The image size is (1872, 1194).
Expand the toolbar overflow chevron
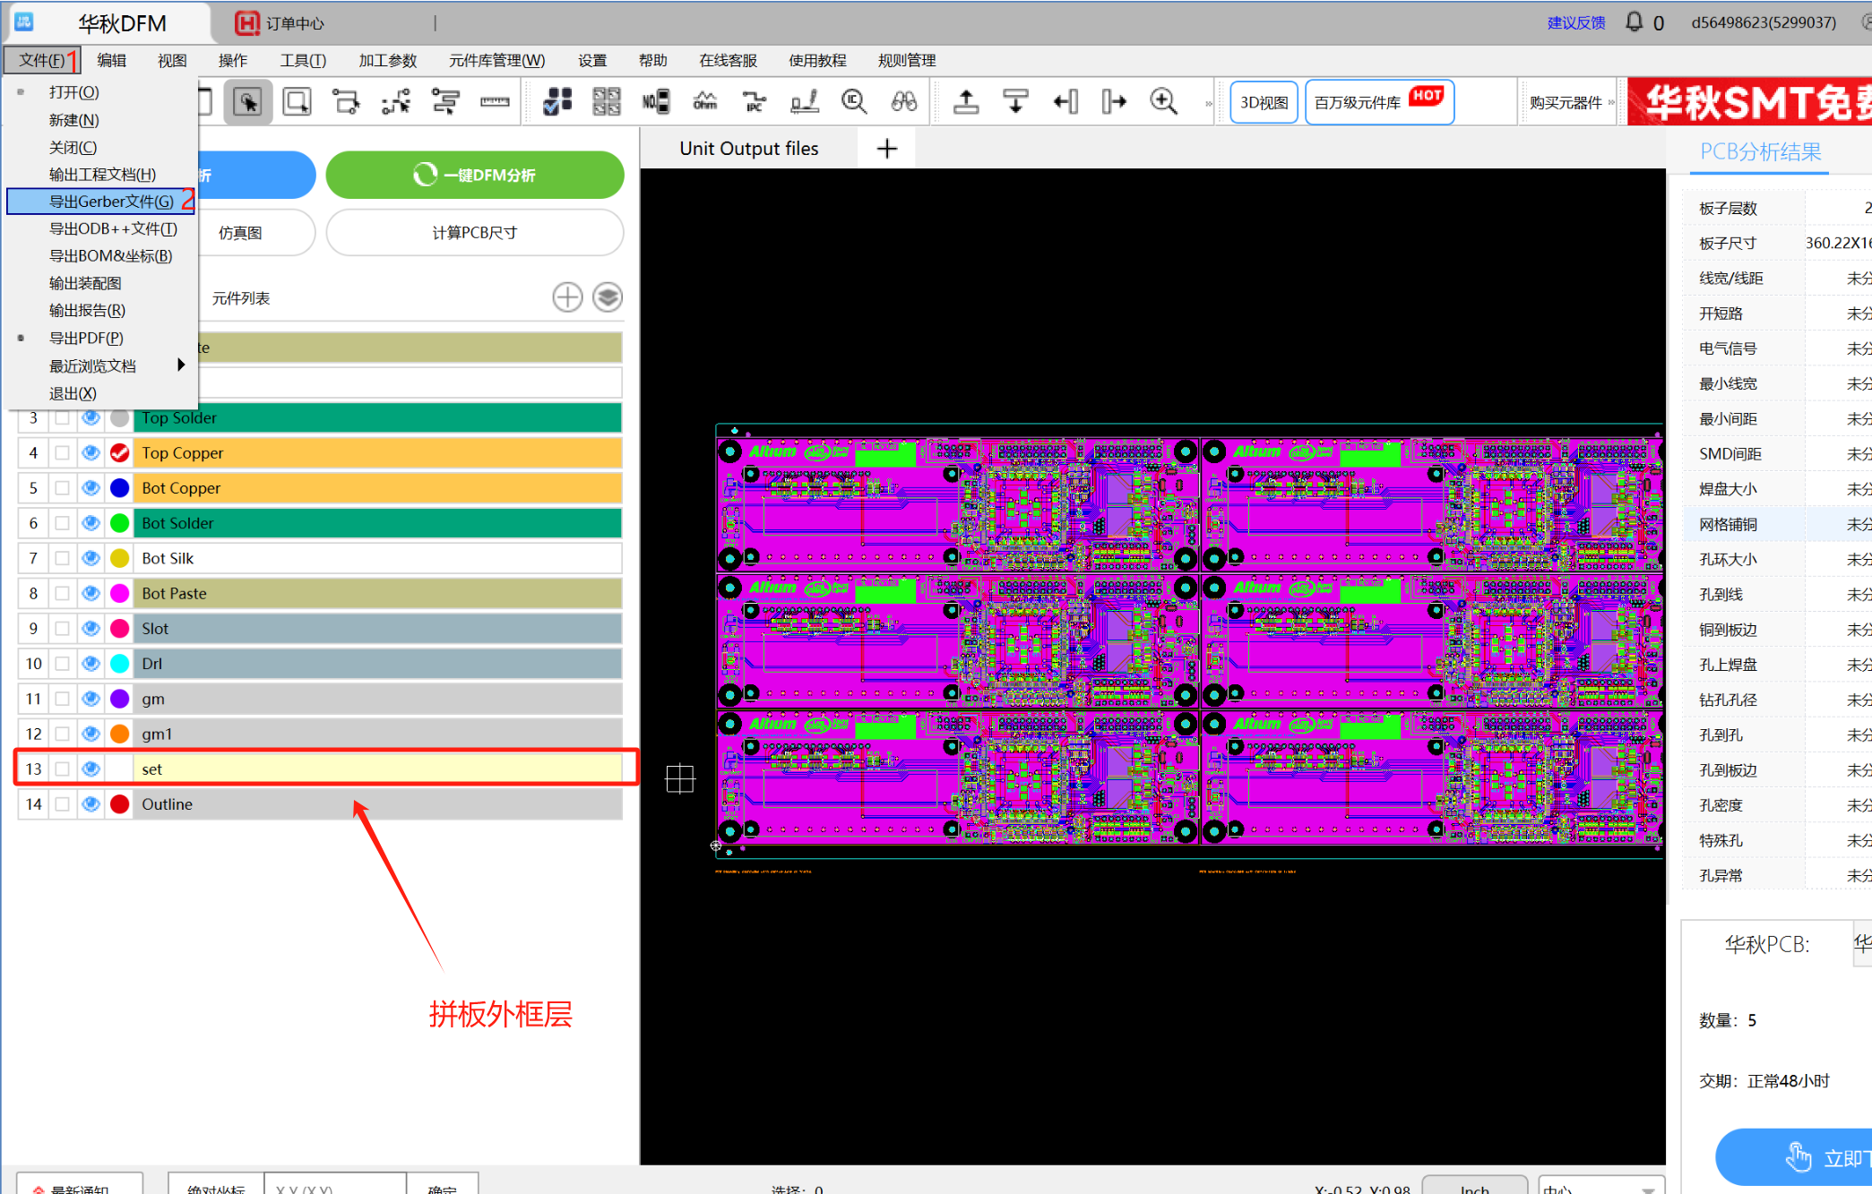(1208, 103)
